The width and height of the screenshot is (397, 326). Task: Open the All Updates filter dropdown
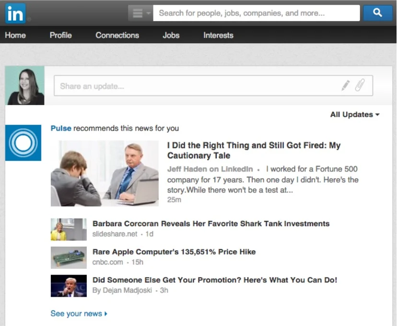(355, 115)
